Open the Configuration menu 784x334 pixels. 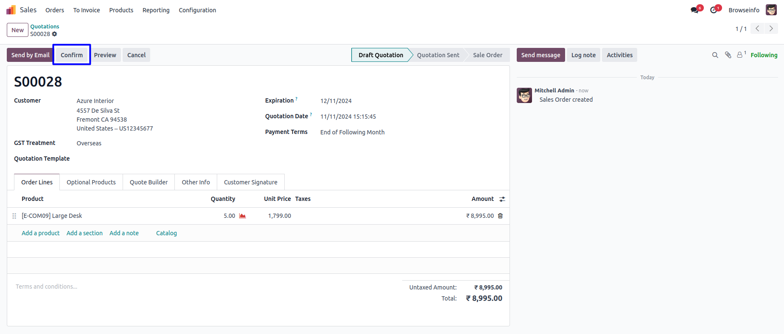tap(197, 10)
